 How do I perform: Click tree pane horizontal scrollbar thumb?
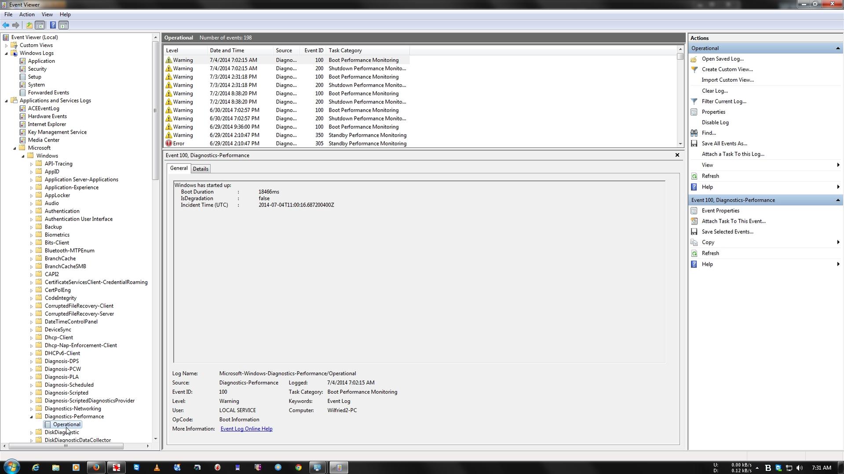click(66, 446)
